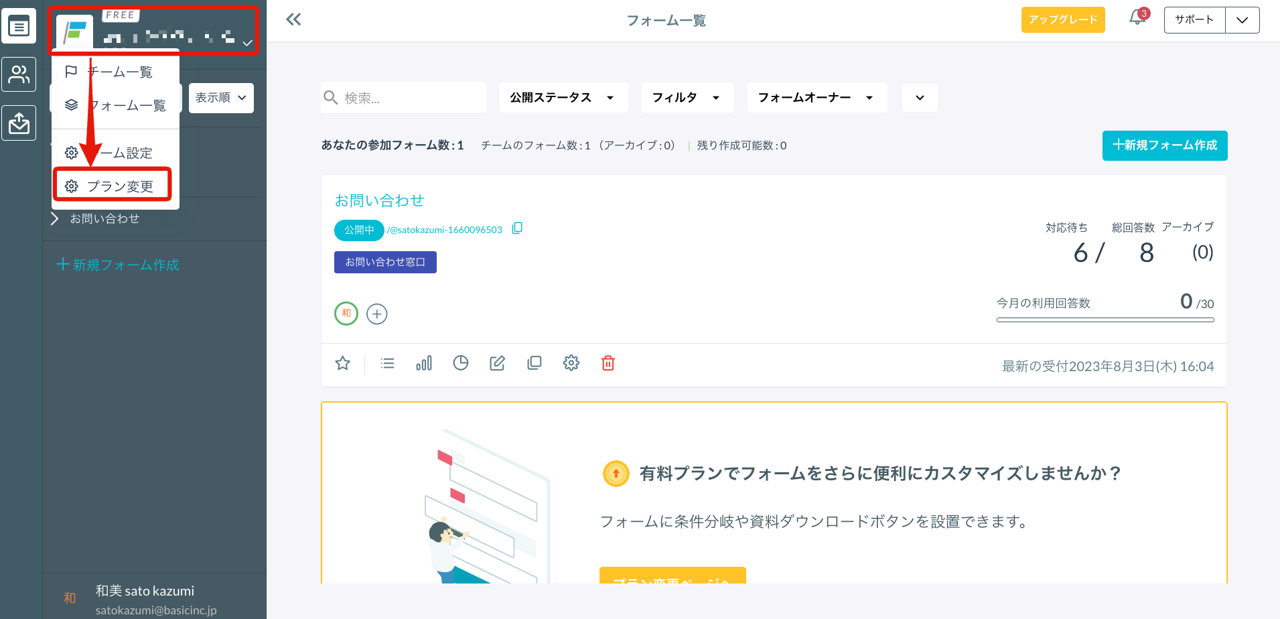Click the アップグレード button

tap(1062, 19)
